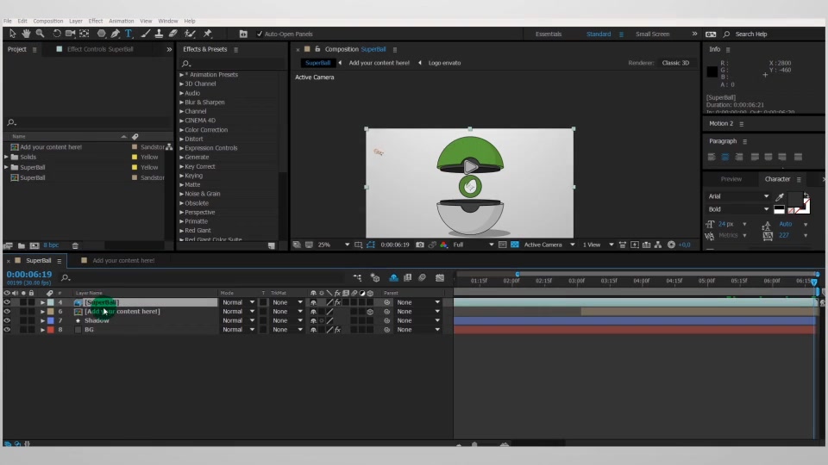Screen dimensions: 828x465
Task: Navigate to Logo envato composition
Action: (444, 63)
